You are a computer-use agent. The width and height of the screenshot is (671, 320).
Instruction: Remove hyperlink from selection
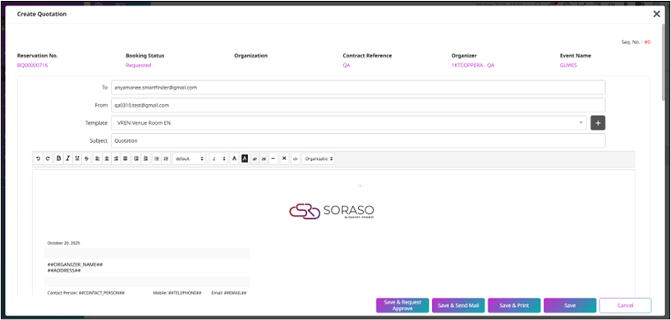click(264, 158)
